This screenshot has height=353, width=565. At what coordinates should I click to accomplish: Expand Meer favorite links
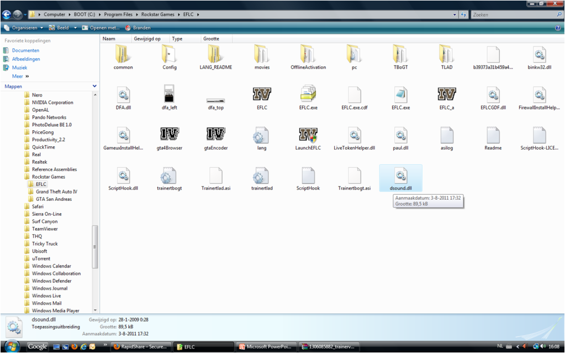[x=20, y=76]
